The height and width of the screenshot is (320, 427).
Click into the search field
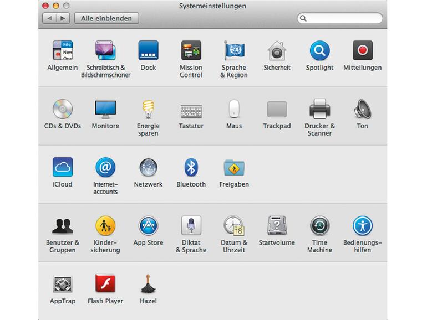point(340,18)
